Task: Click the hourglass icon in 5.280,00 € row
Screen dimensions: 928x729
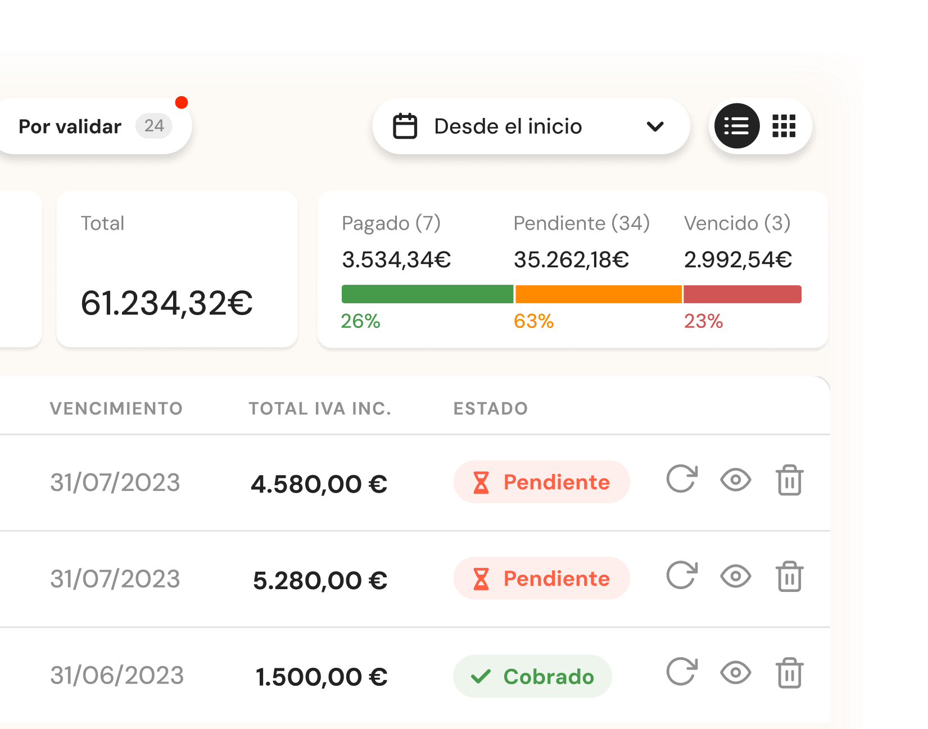Action: click(481, 578)
